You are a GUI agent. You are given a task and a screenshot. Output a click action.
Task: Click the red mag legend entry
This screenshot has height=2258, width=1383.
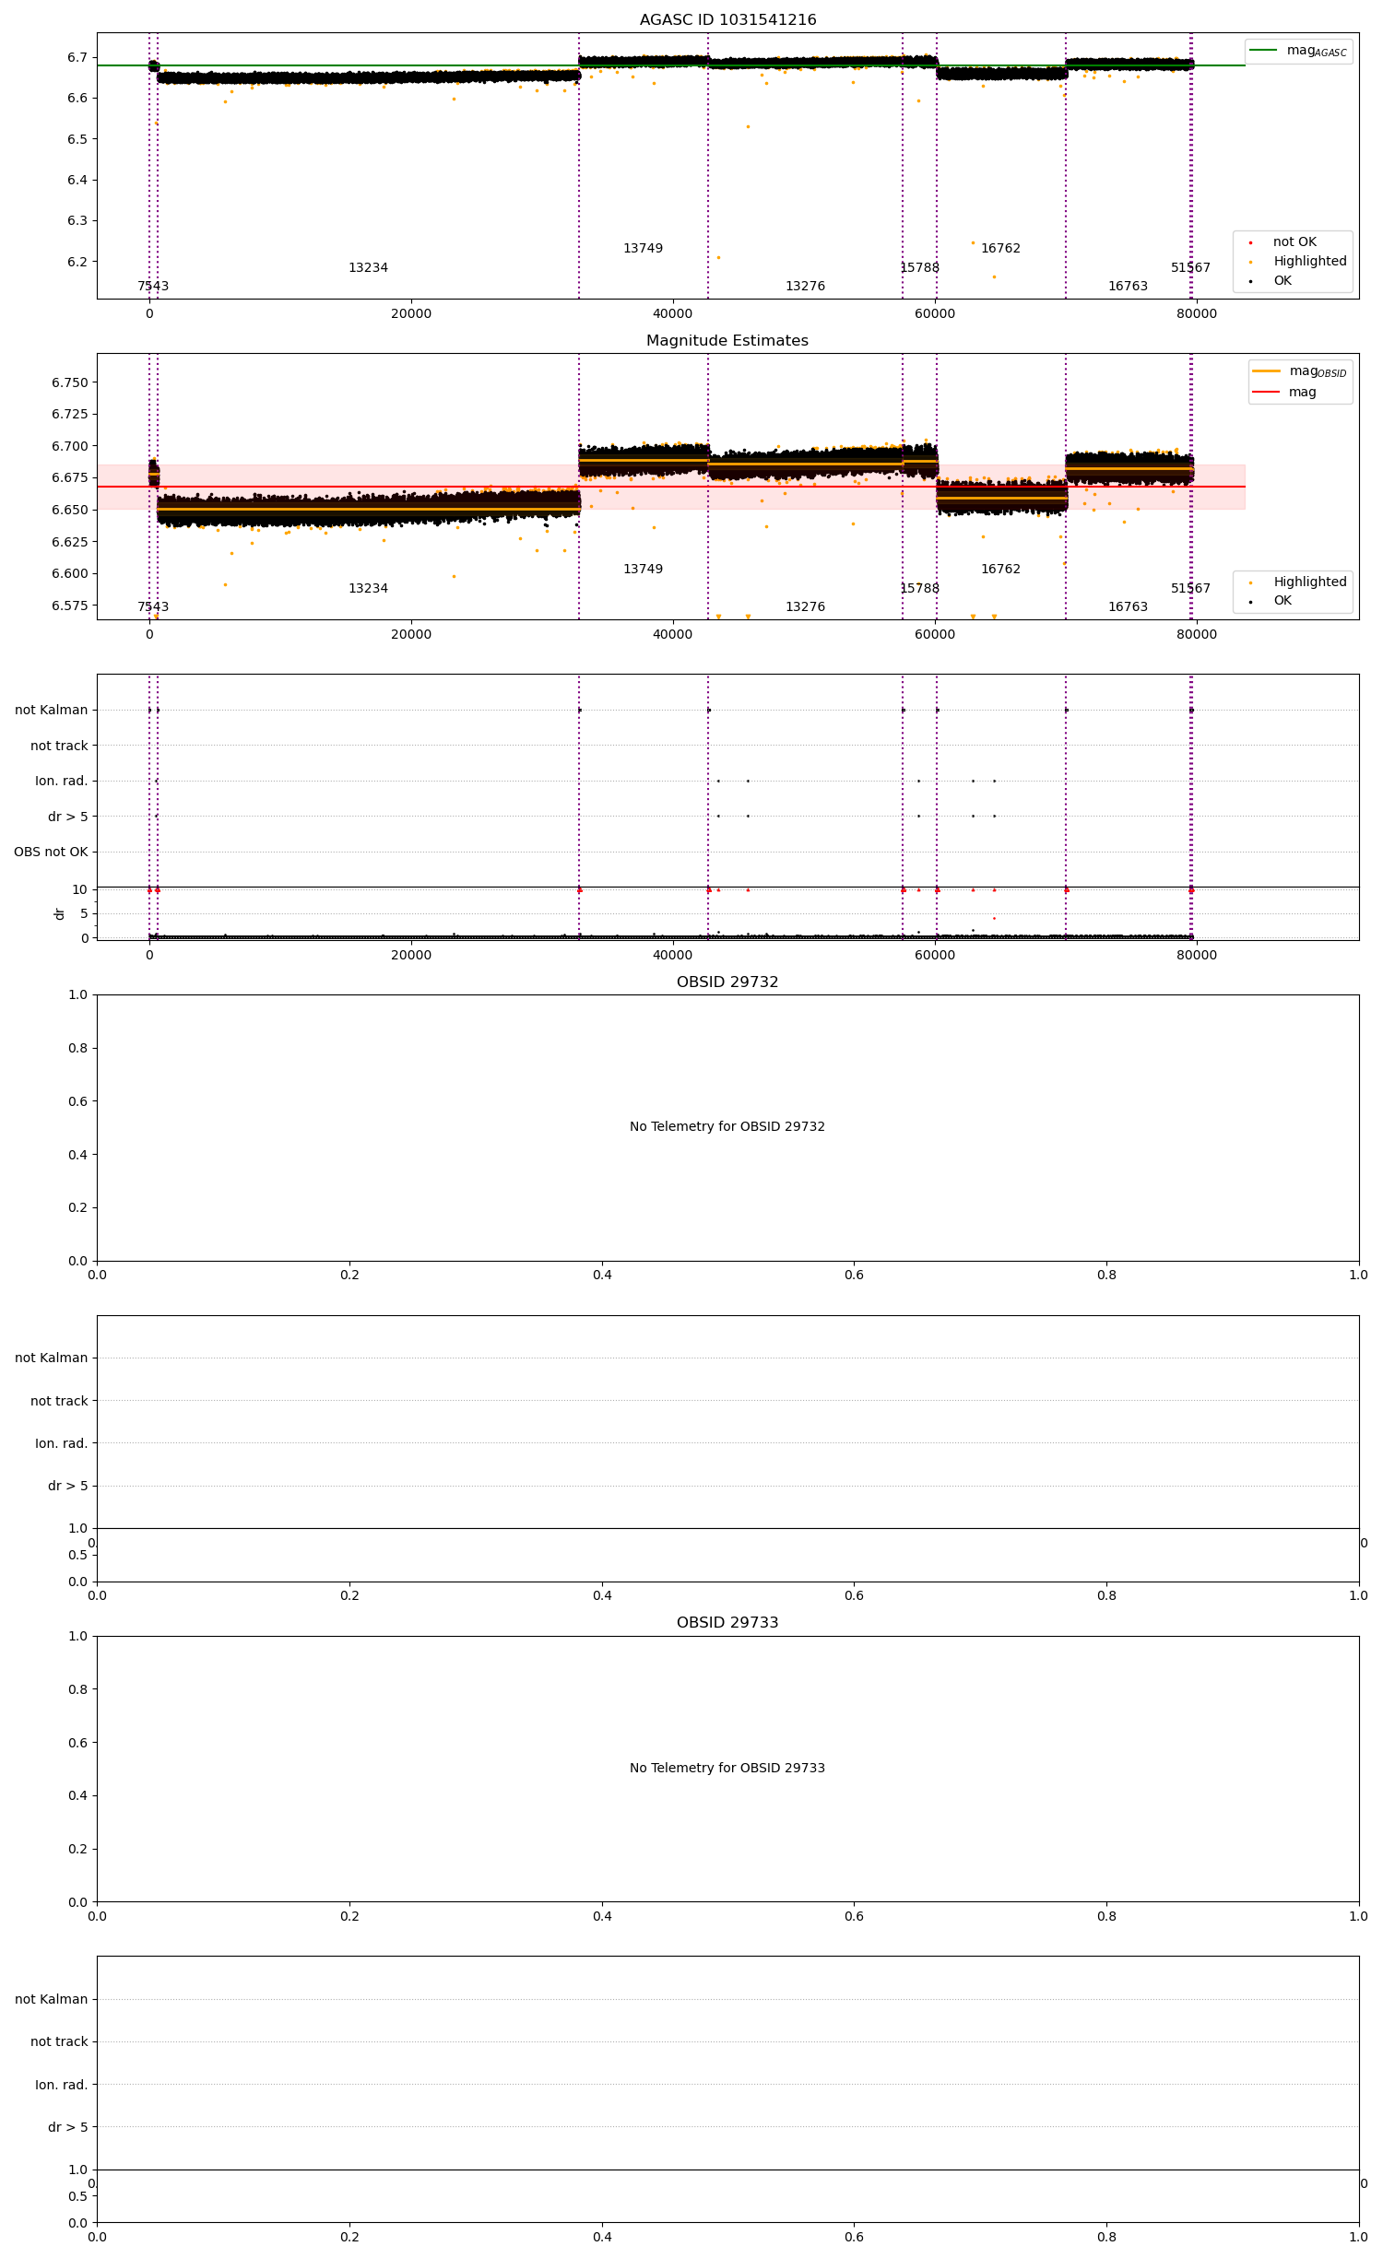1284,392
